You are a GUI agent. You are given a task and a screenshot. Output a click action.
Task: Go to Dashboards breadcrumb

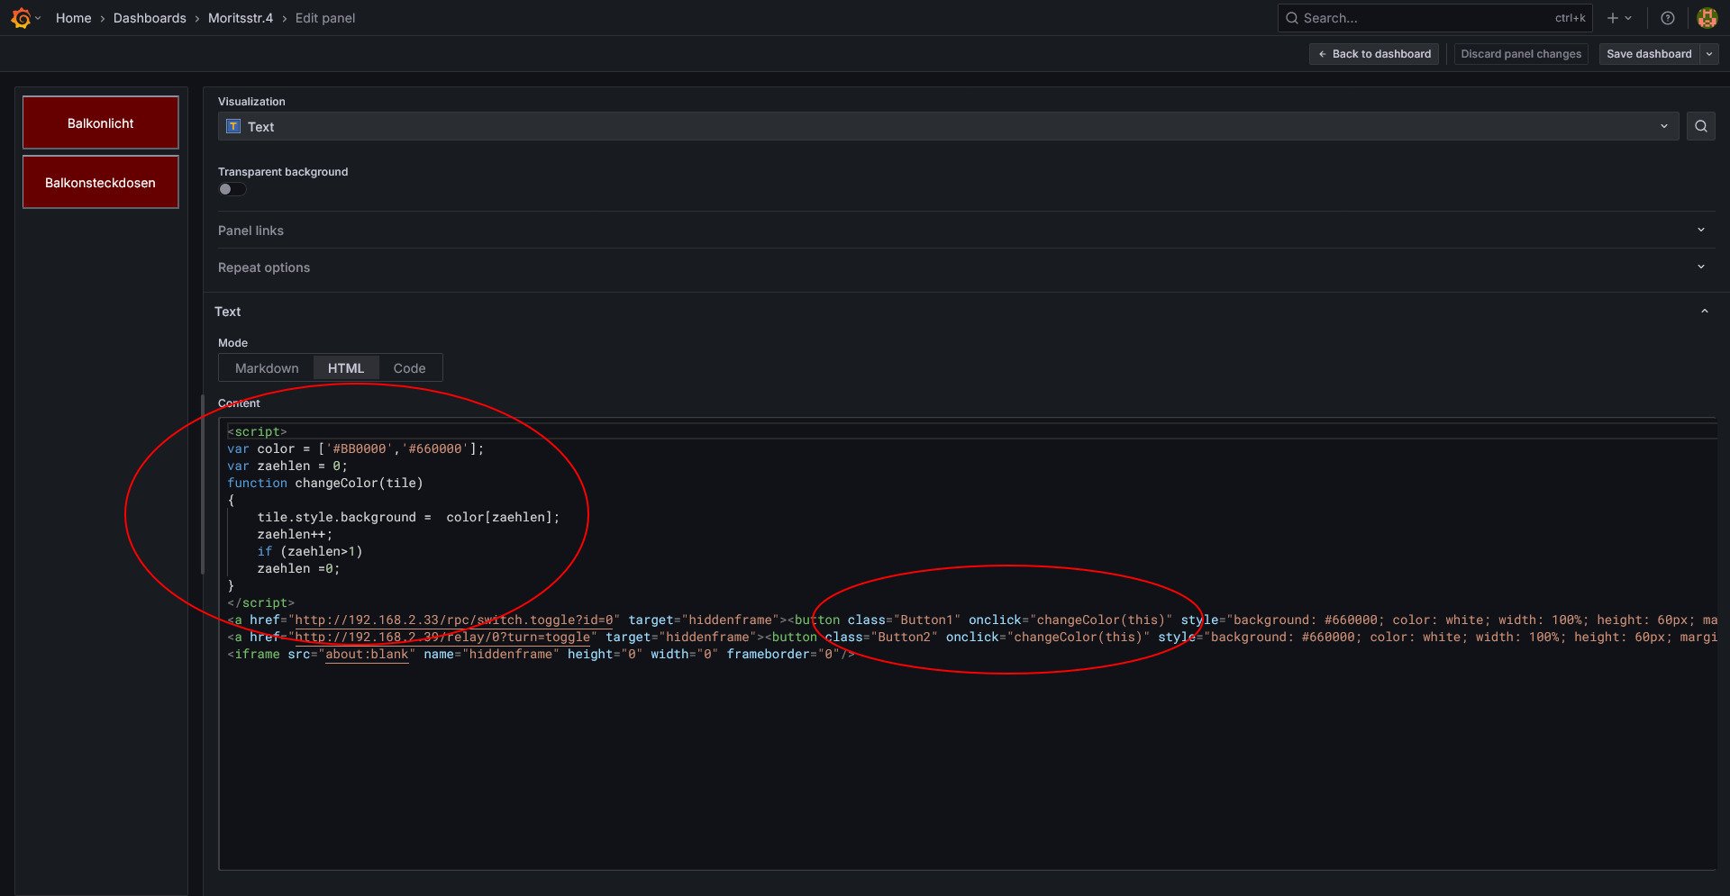tap(150, 18)
